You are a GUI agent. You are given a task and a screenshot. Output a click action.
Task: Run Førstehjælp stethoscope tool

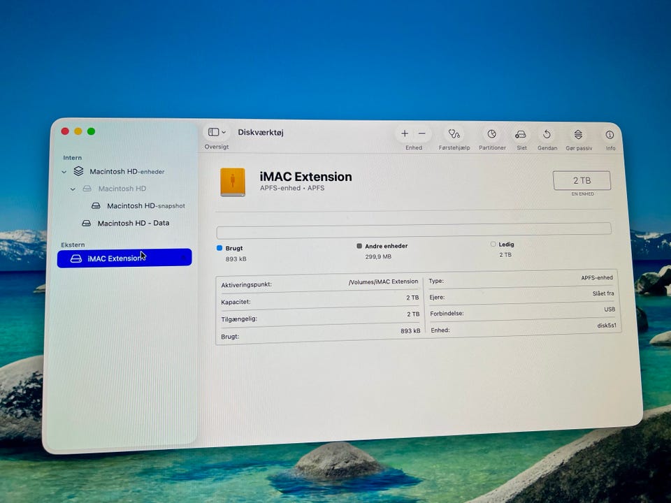[454, 134]
